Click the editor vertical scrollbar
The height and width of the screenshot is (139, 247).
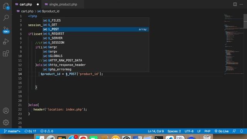tap(245, 21)
